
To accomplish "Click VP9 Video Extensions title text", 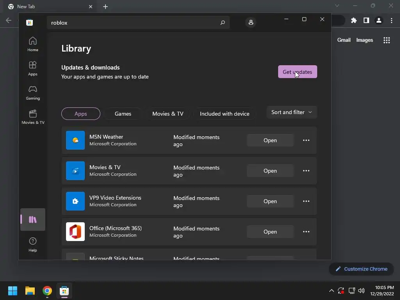I will click(115, 198).
